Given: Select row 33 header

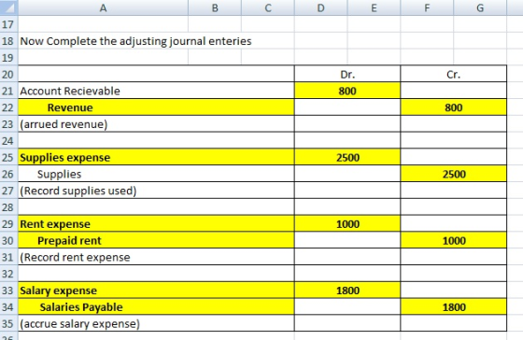Looking at the screenshot, I should pyautogui.click(x=8, y=290).
